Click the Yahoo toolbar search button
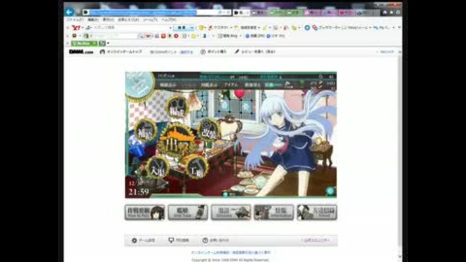The width and height of the screenshot is (466, 262). coord(182,28)
